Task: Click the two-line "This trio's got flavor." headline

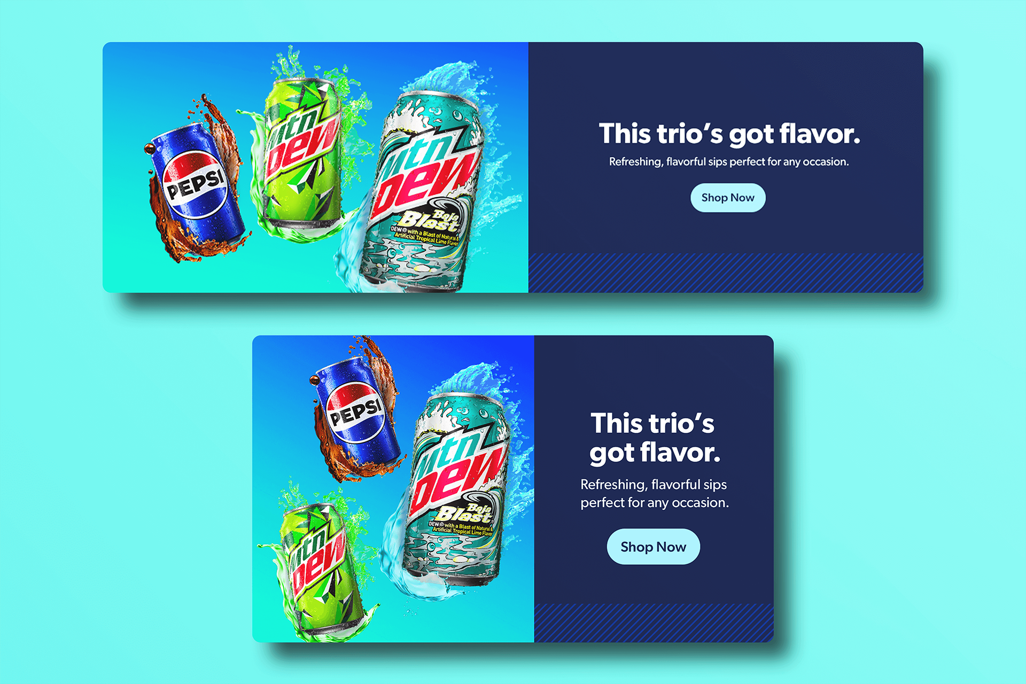Action: pos(654,438)
